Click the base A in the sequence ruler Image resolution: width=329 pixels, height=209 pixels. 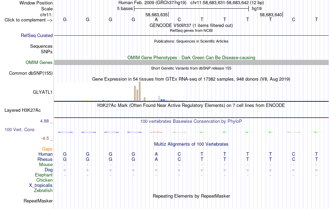[x=156, y=20]
